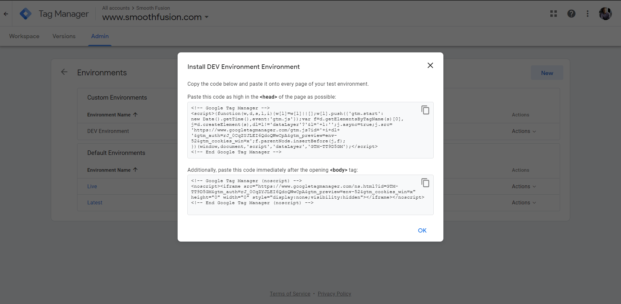Expand Actions for Live environment
Screen dimensions: 621x304
pos(524,186)
